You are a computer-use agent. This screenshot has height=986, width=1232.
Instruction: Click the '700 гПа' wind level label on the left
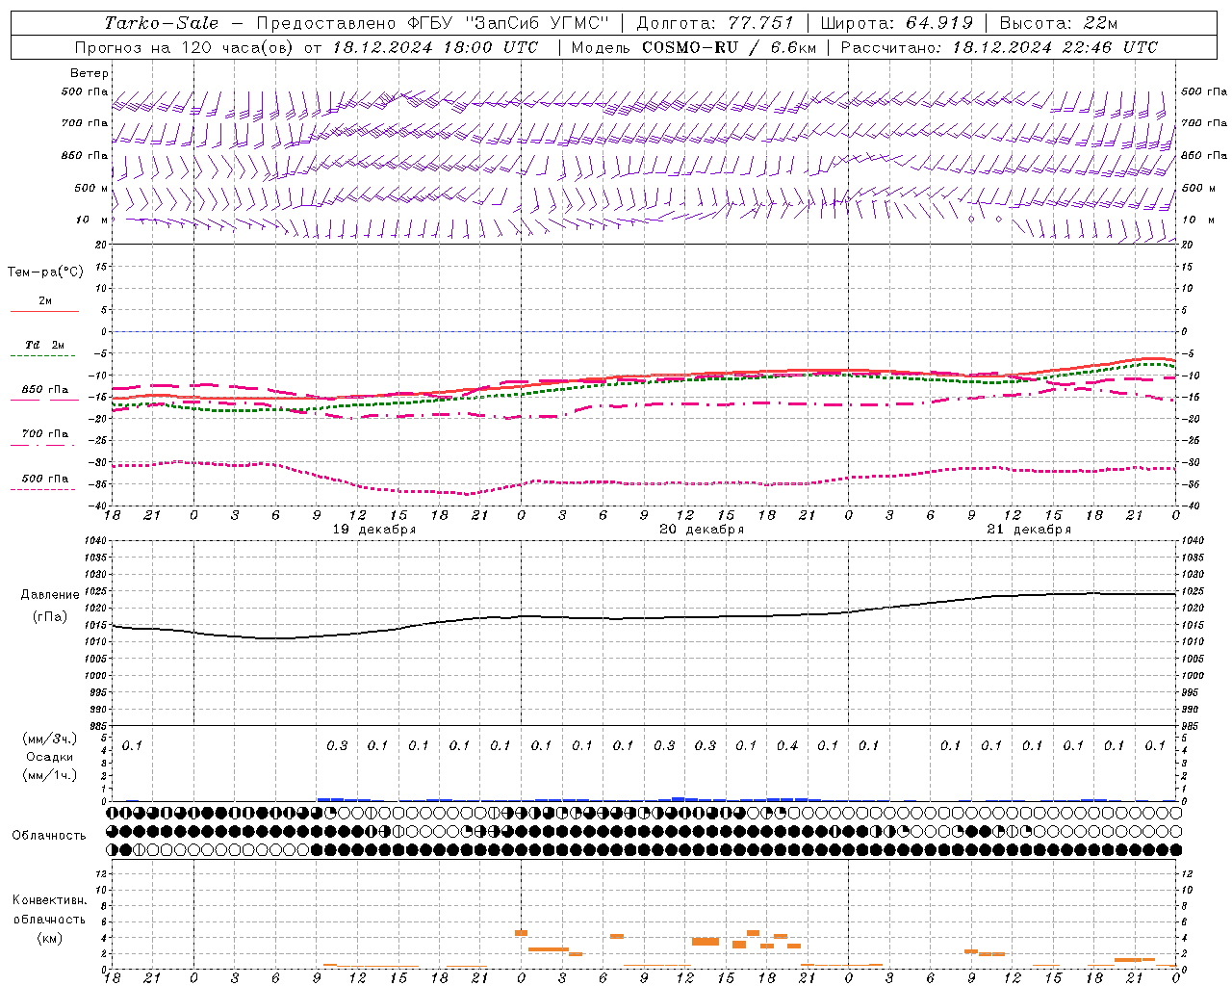tap(85, 123)
